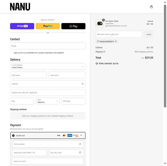The width and height of the screenshot is (167, 166).
Task: Click the Apply discount button
Action: [x=149, y=34]
